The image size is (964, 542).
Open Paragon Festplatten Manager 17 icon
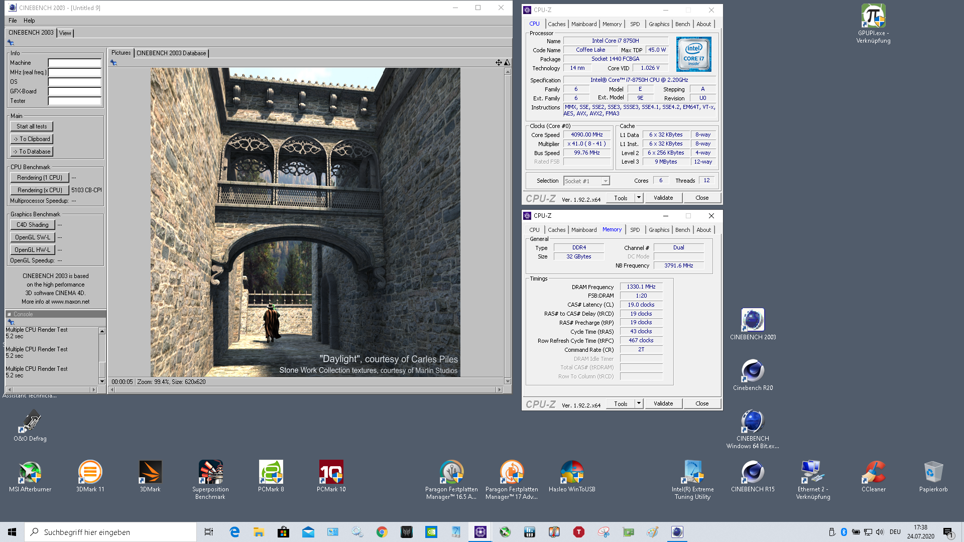(512, 480)
